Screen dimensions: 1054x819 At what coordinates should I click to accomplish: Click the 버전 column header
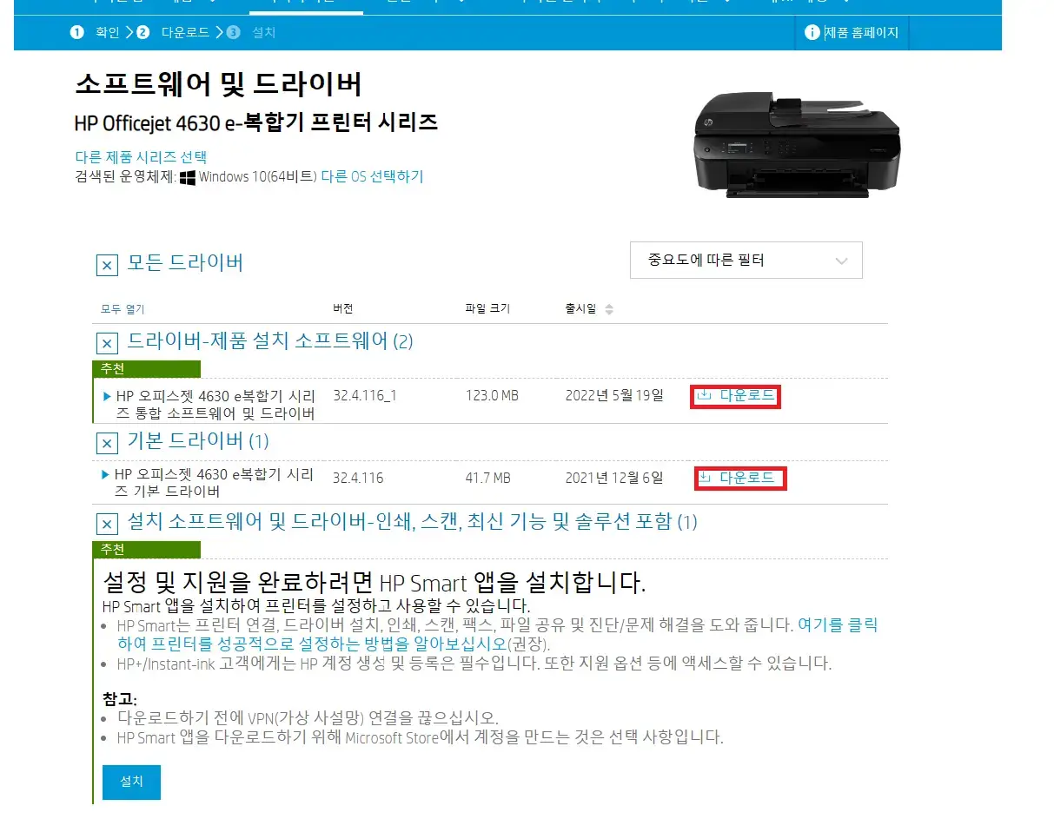342,309
